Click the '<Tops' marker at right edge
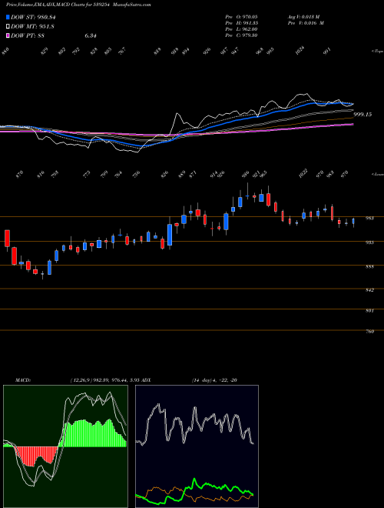 377,52
